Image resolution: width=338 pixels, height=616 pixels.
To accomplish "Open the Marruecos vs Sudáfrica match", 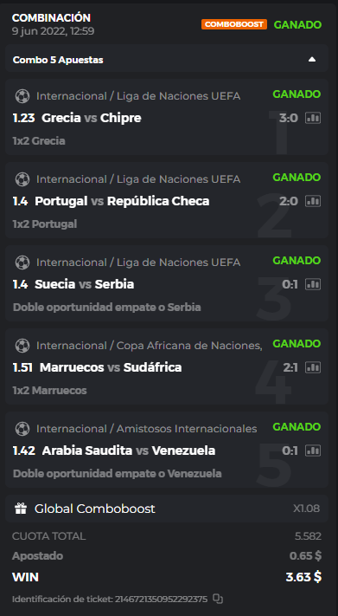I will pos(111,367).
